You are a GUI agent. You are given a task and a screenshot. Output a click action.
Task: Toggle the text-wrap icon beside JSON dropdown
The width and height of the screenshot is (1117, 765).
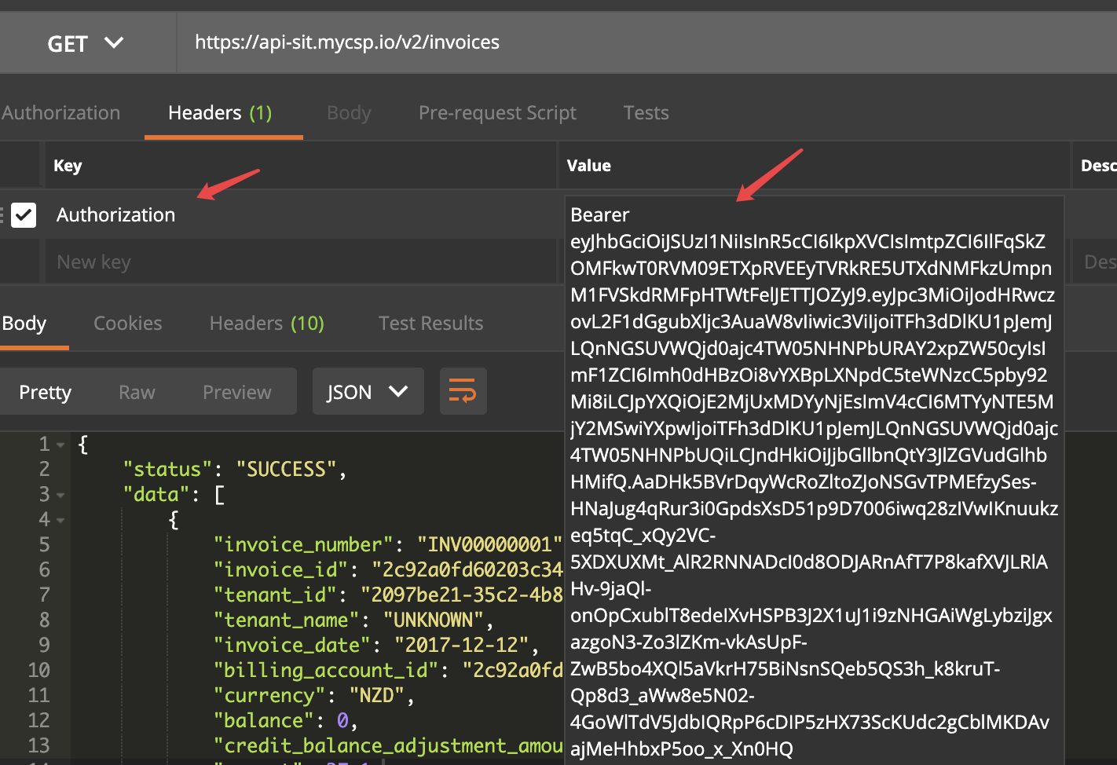463,391
